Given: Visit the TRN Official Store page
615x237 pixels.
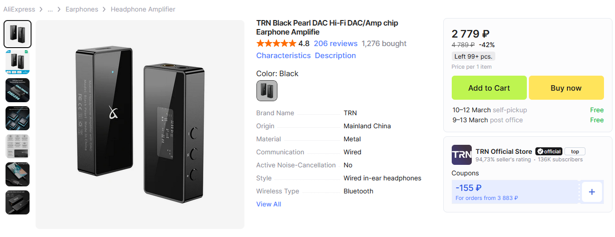Looking at the screenshot, I should (x=503, y=151).
